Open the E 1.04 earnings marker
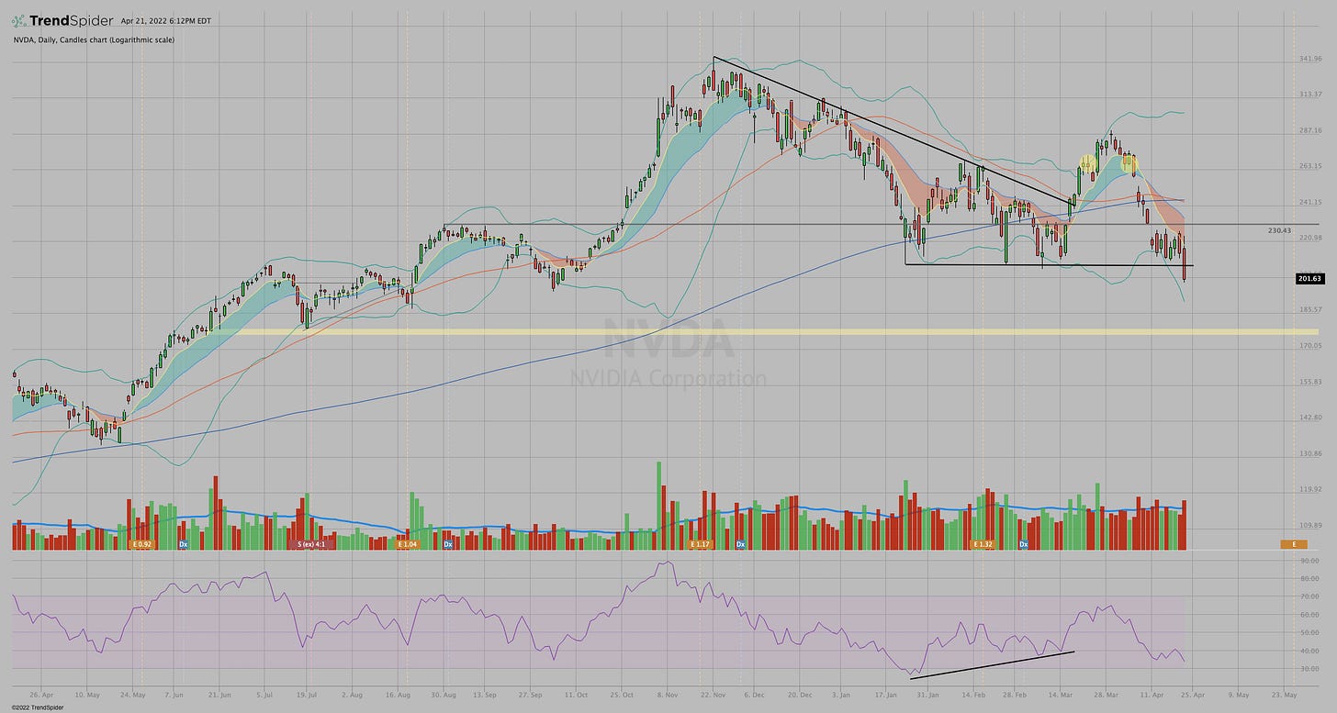 click(406, 544)
